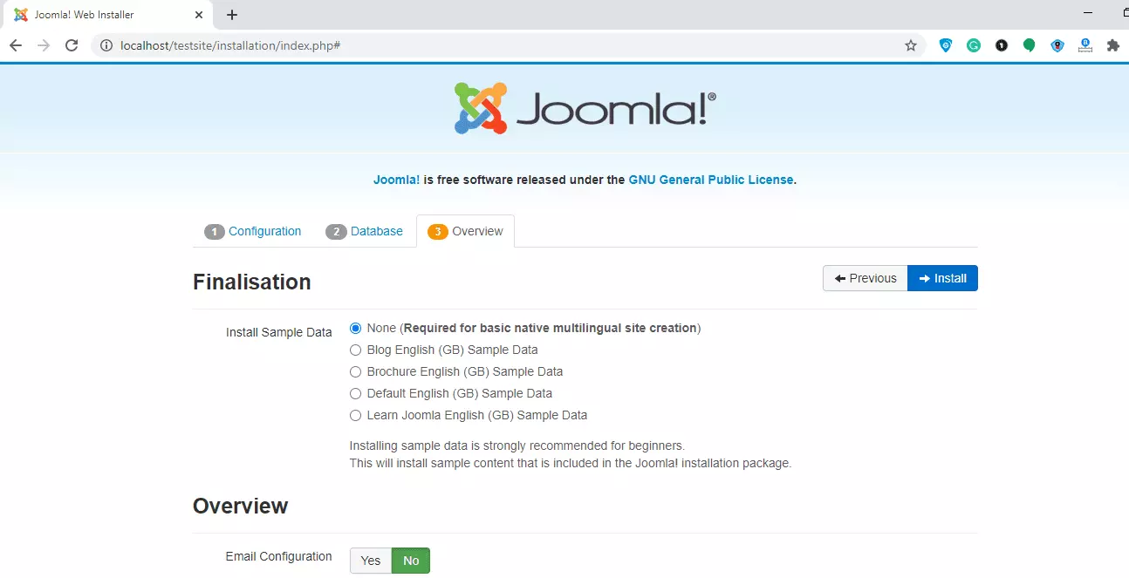
Task: Click the Finalisation heading
Action: coord(252,282)
